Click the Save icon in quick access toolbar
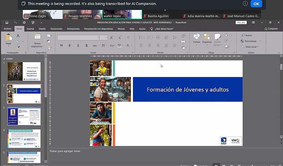Viewport: 283px width, 166px height. click(x=6, y=23)
